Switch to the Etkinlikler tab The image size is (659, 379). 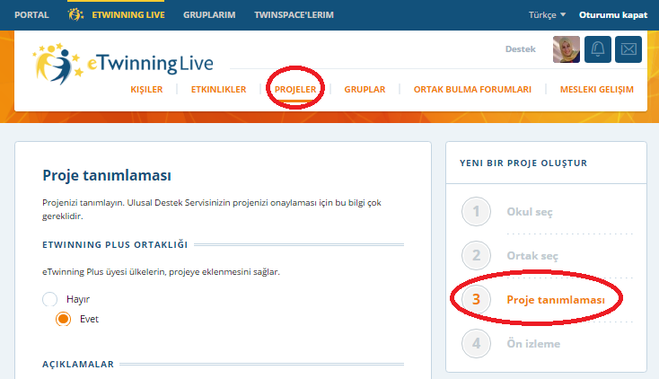tap(218, 90)
